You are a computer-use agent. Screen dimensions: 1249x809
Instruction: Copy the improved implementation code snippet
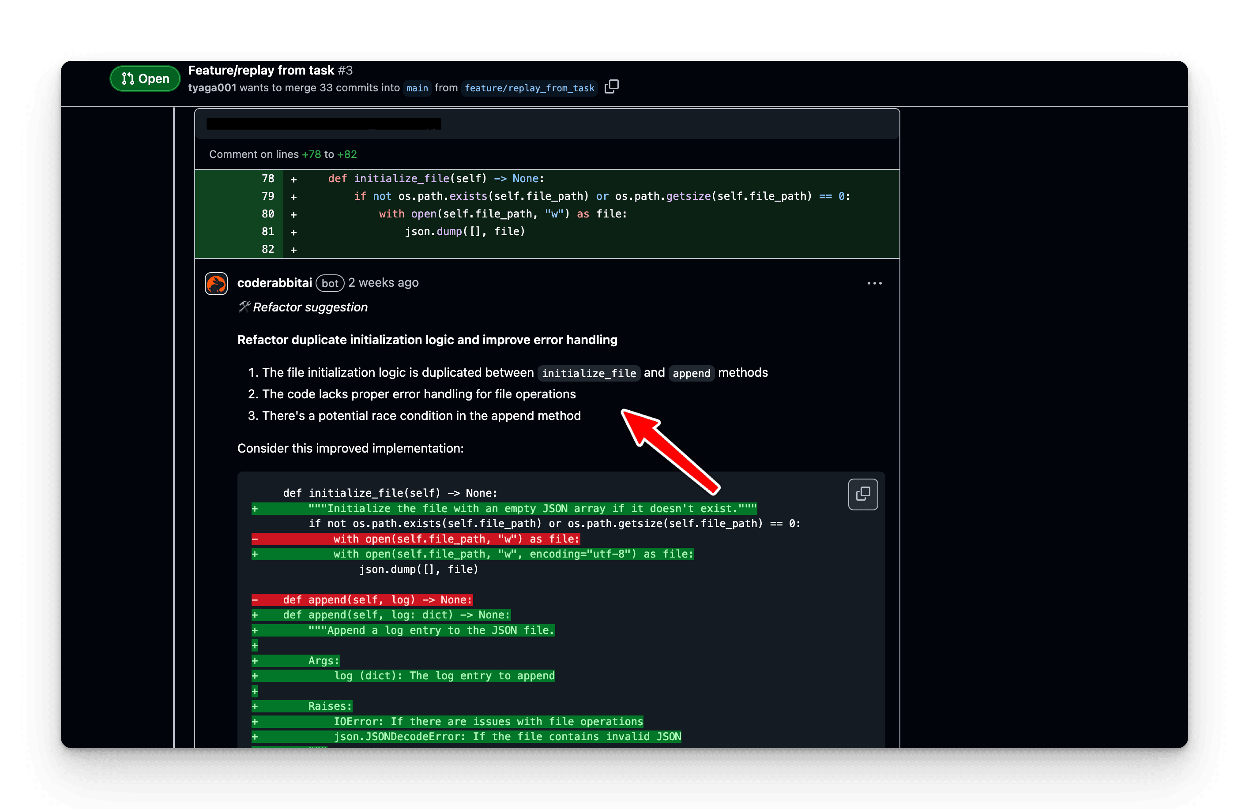click(862, 494)
